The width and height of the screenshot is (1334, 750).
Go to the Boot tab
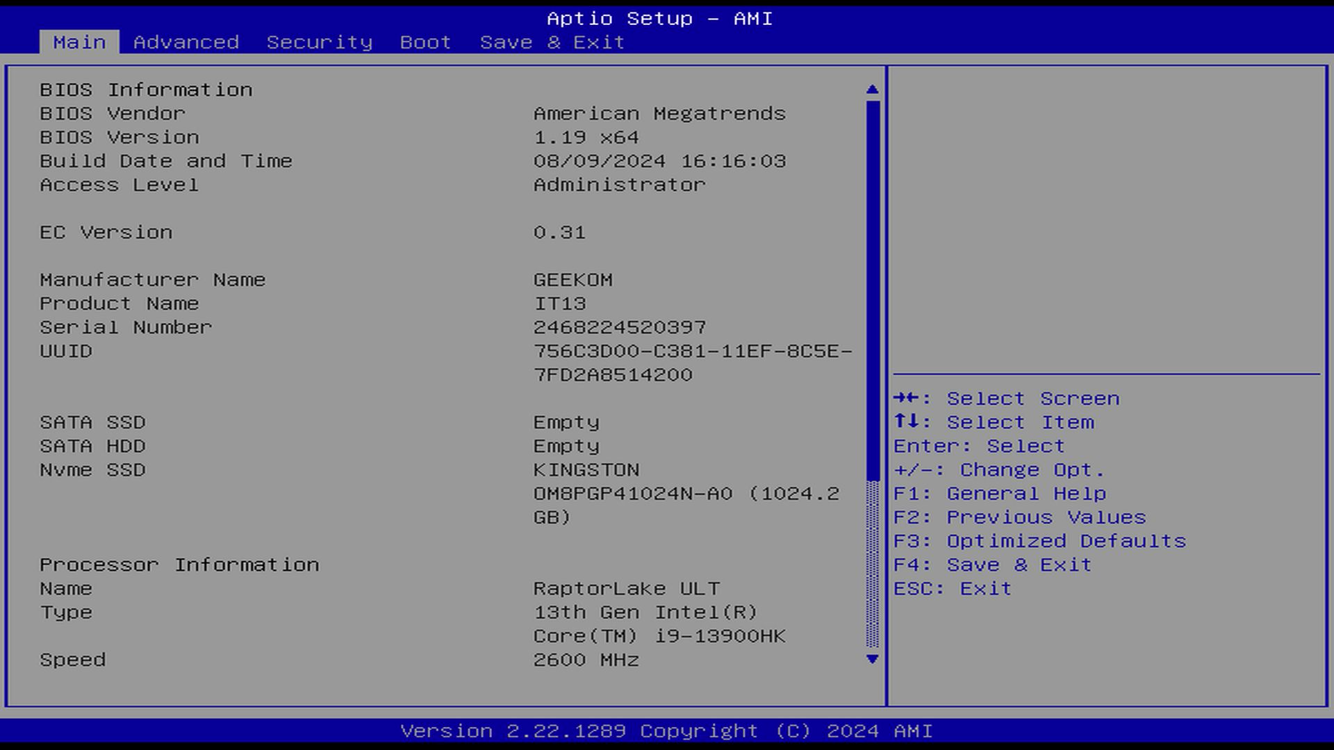tap(425, 42)
